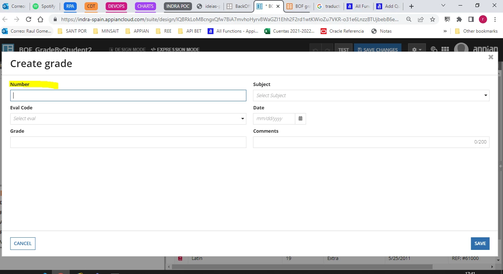
Task: Click the CANCEL button
Action: click(23, 244)
